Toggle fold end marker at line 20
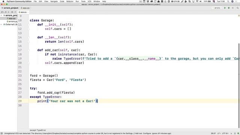The height and width of the screenshot is (135, 240). tap(28, 63)
